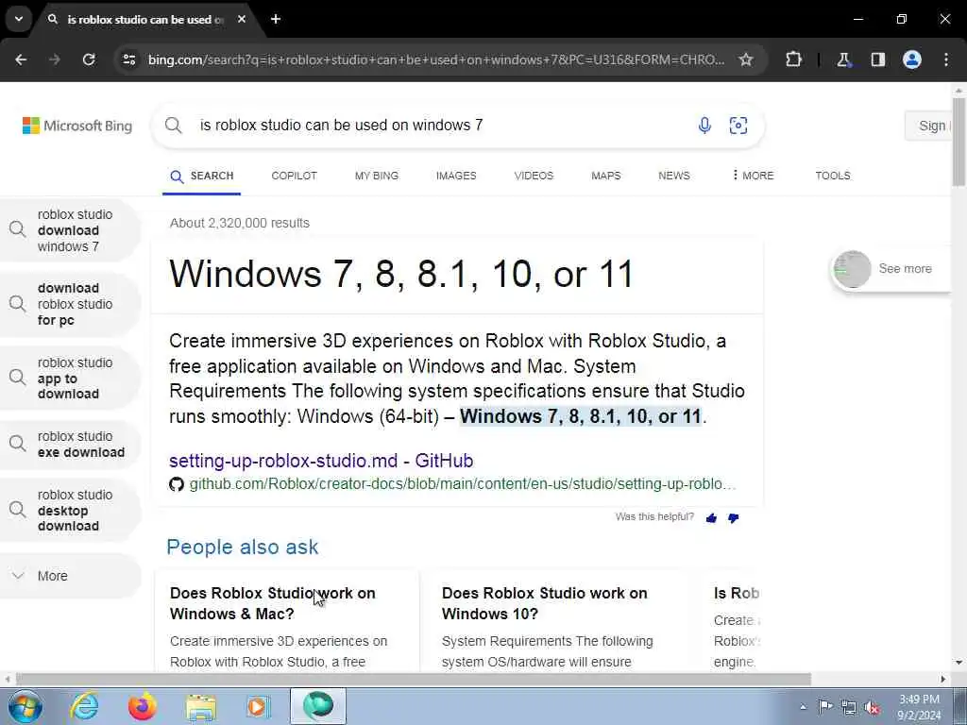Toggle the side panel icon
Image resolution: width=967 pixels, height=725 pixels.
point(877,59)
